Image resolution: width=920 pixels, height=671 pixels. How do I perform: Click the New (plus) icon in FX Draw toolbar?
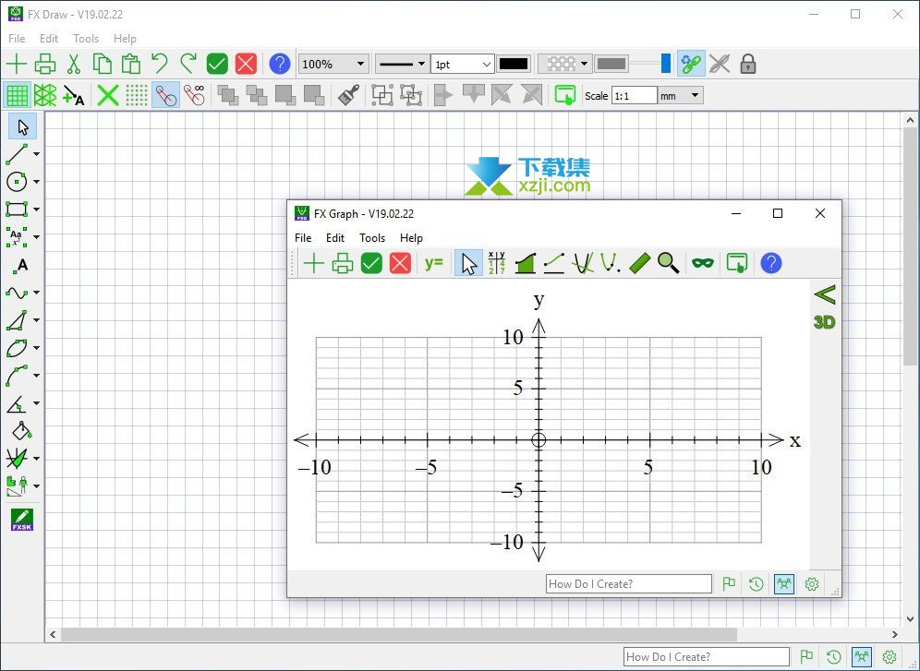click(17, 64)
